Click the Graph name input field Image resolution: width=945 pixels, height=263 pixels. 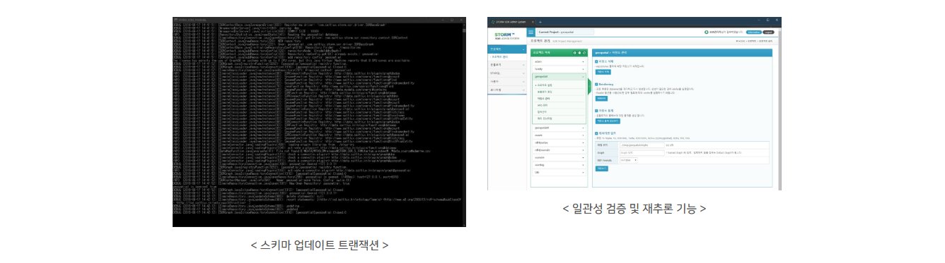point(642,152)
